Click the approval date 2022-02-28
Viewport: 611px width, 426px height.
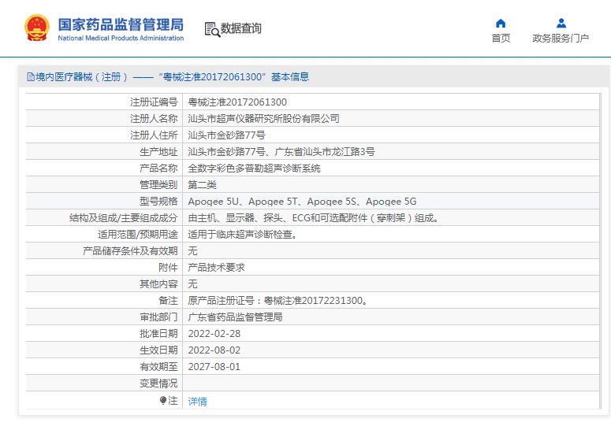pyautogui.click(x=214, y=334)
